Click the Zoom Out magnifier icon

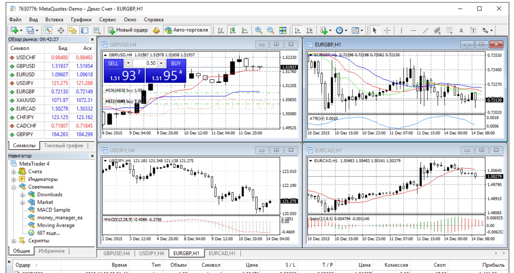[270, 30]
